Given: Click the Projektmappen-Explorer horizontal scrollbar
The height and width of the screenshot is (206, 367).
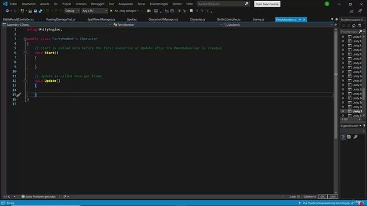Looking at the screenshot, I should point(352,120).
